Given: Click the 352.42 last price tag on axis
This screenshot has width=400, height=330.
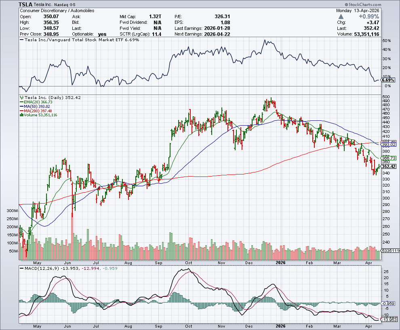Looking at the screenshot, I should (389, 166).
